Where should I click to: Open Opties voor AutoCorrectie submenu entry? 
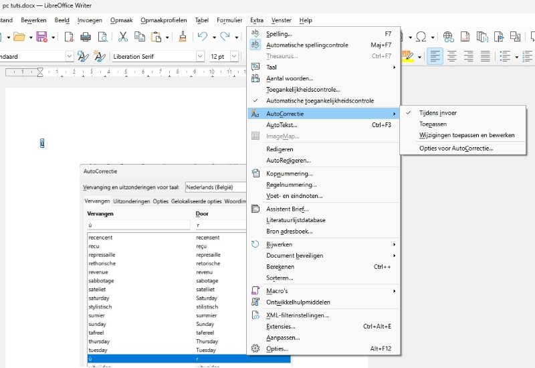(x=456, y=148)
